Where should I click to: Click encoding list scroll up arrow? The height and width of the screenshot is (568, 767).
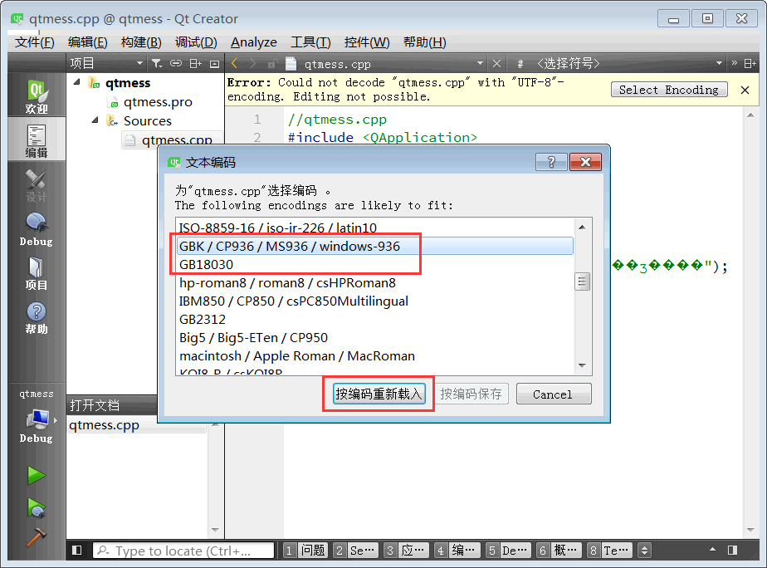[x=582, y=227]
